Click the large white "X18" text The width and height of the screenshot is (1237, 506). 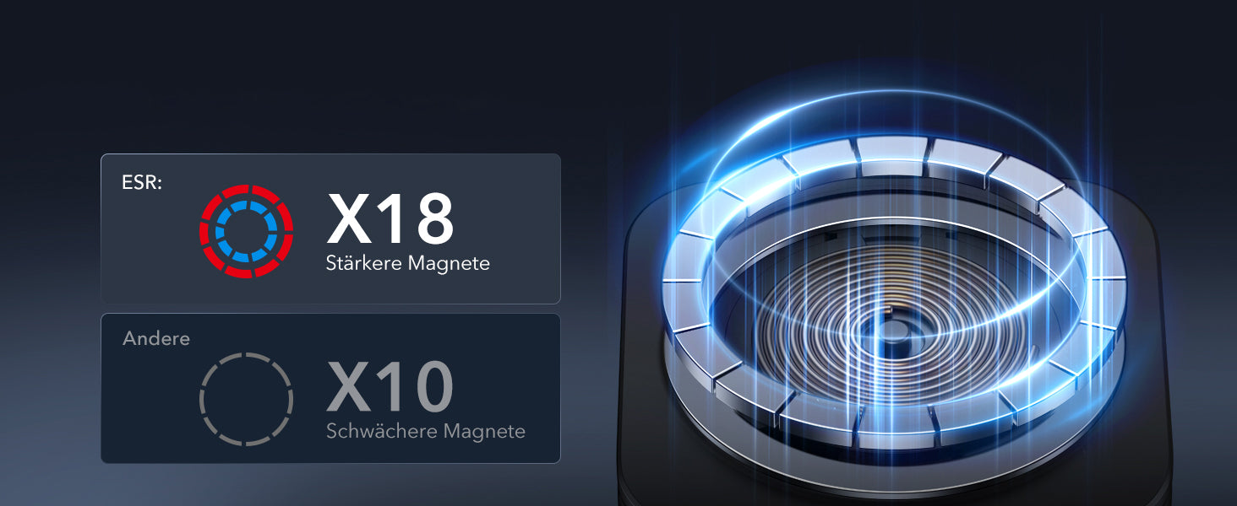390,219
